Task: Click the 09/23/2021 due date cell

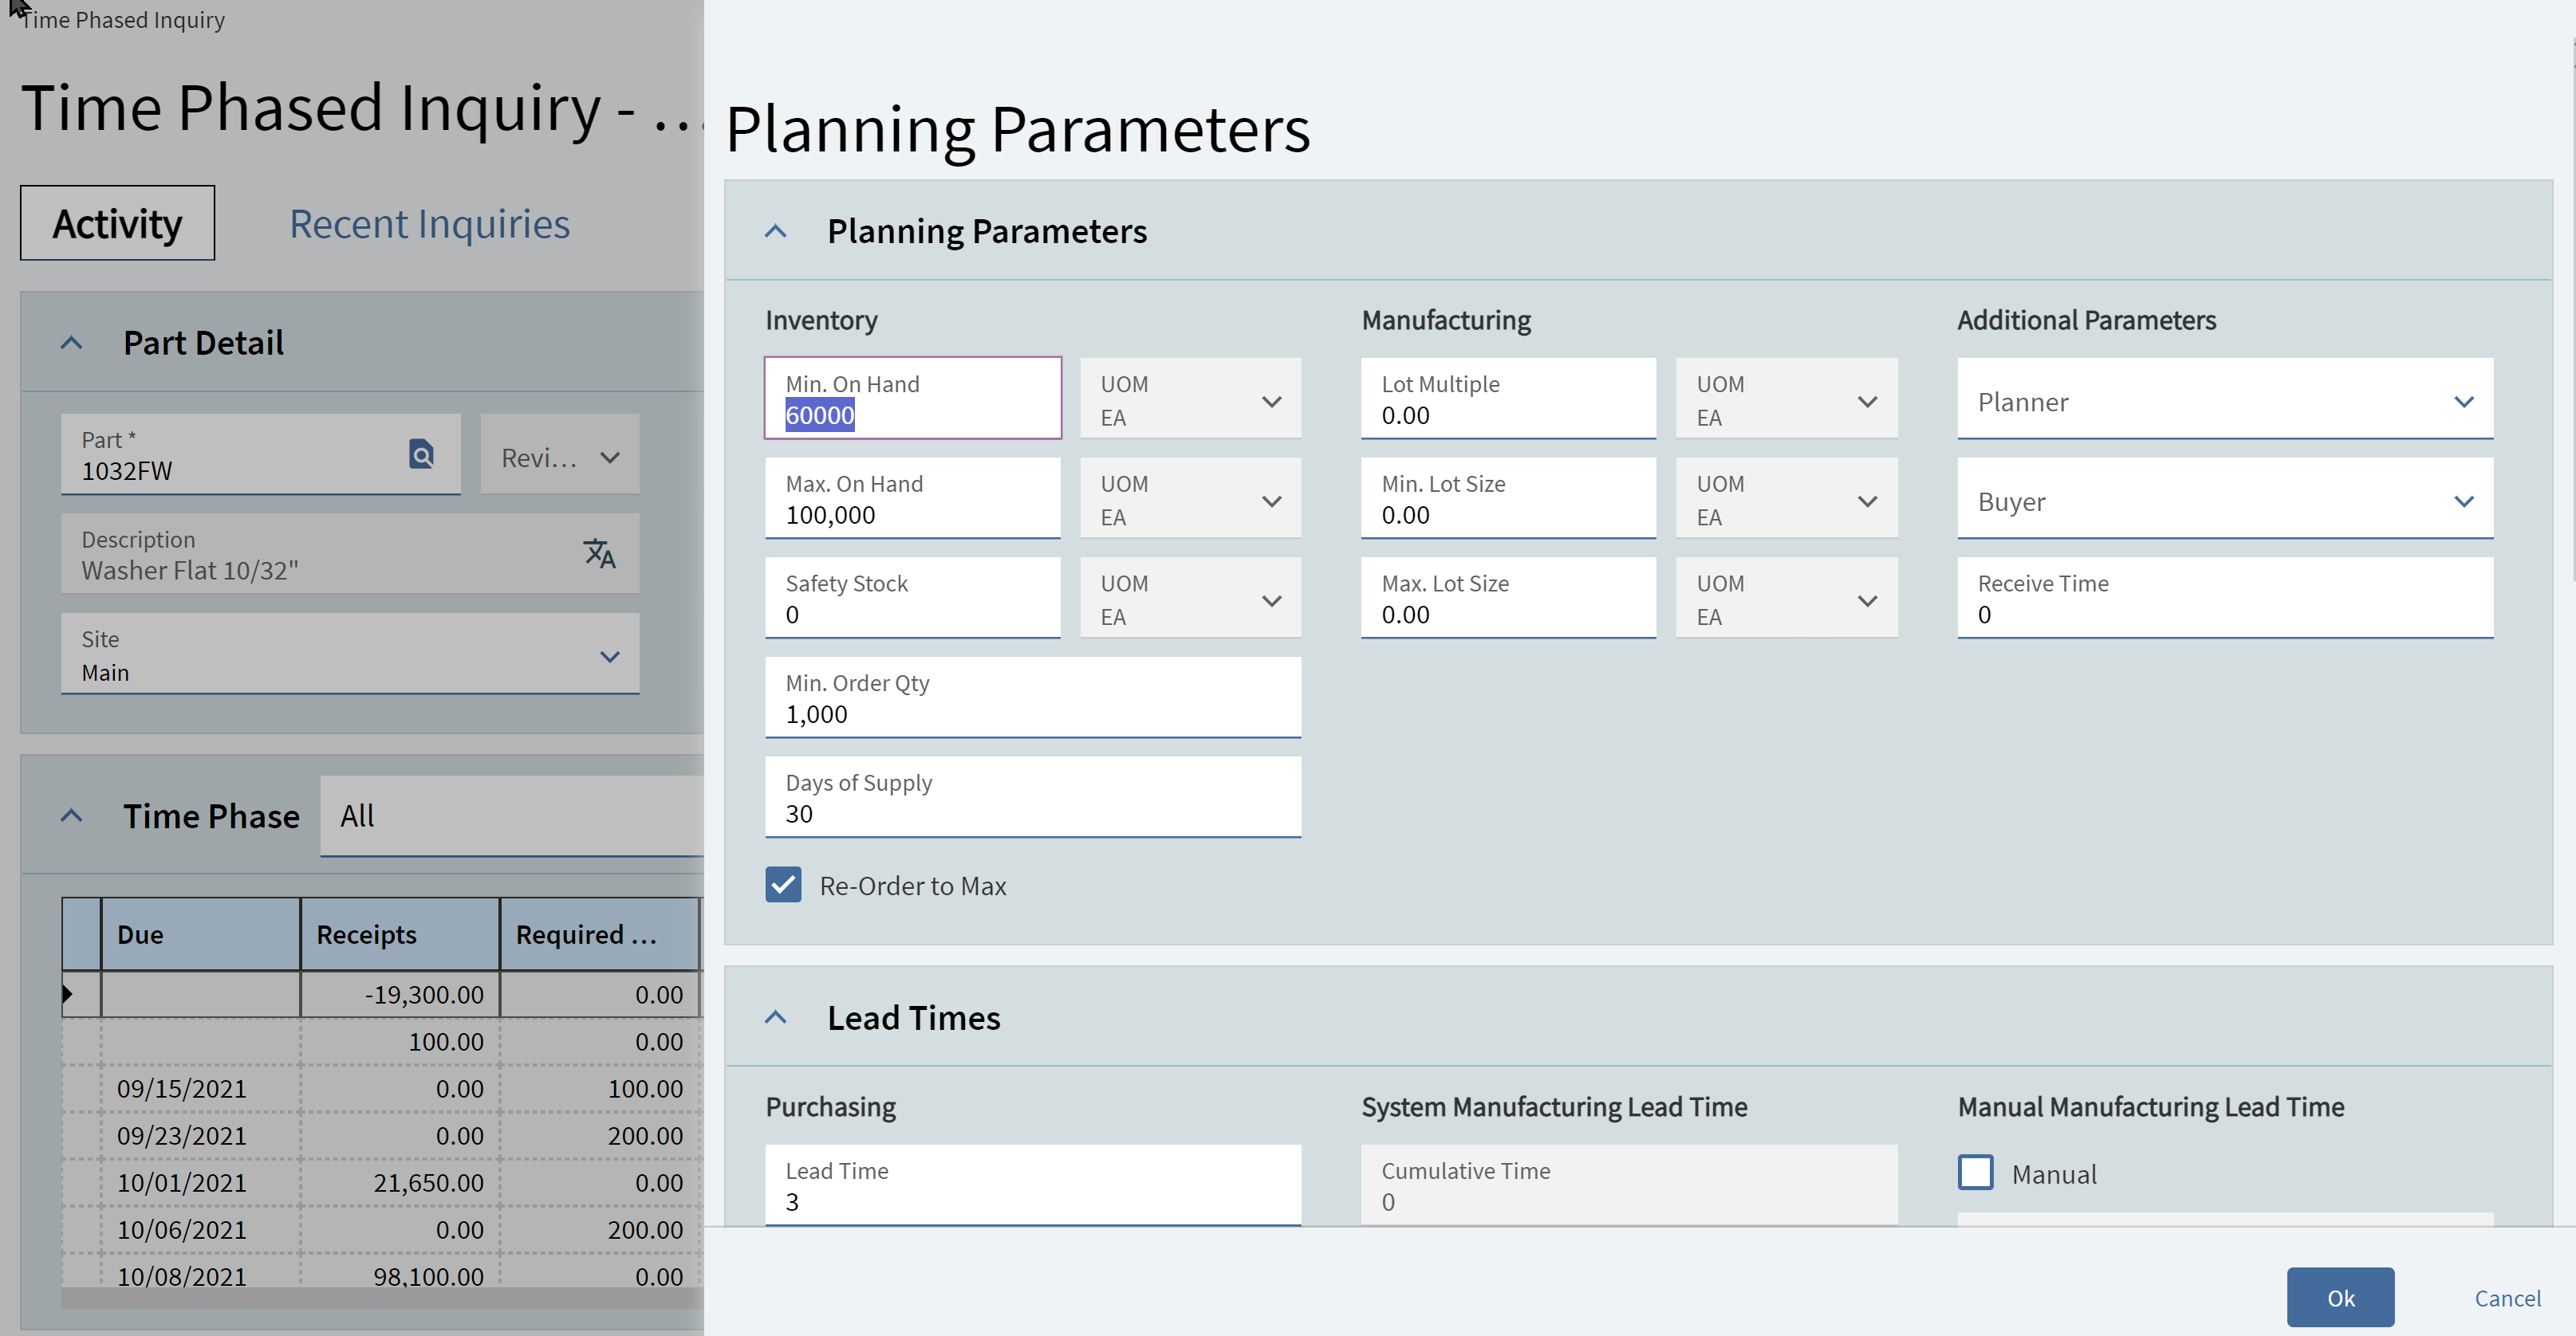Action: click(x=200, y=1136)
